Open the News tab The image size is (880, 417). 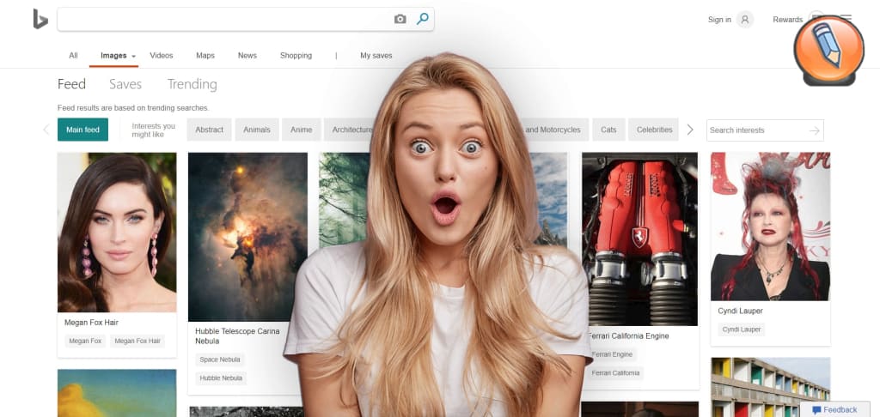click(x=247, y=56)
